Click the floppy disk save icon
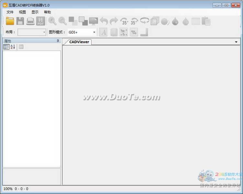 [x=20, y=21]
